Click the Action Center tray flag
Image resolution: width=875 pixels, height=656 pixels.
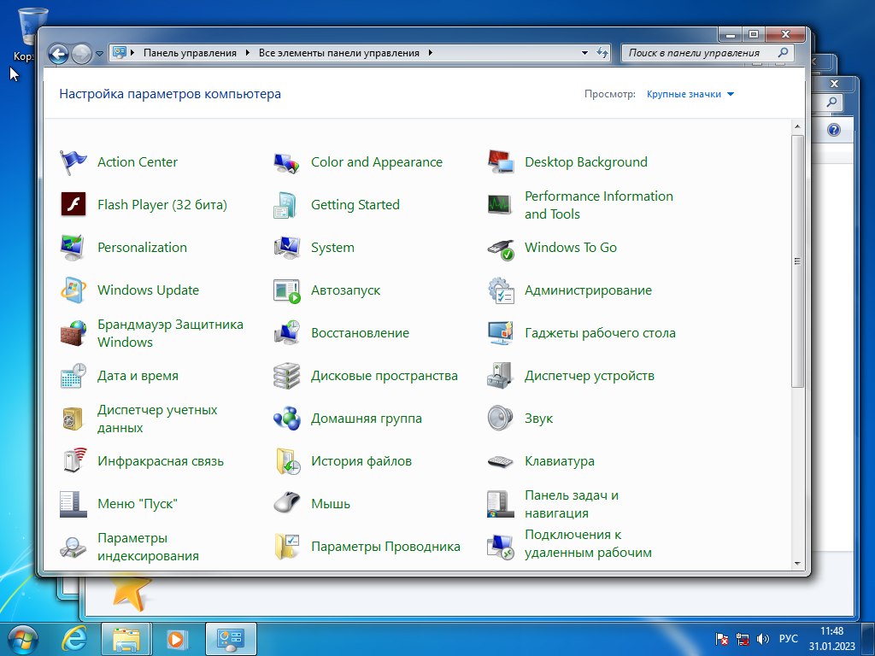click(721, 639)
